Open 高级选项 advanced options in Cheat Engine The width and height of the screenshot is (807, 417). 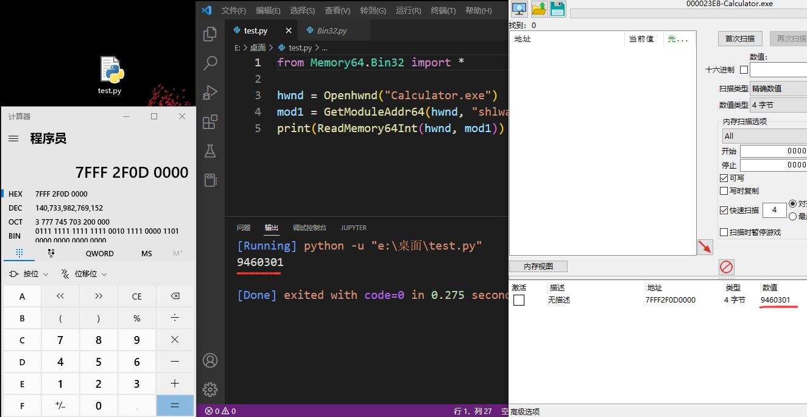coord(525,412)
